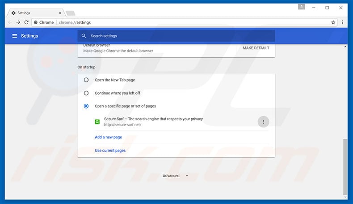Open more actions for Secure Surf page
Screen dimensions: 353x204
click(263, 122)
